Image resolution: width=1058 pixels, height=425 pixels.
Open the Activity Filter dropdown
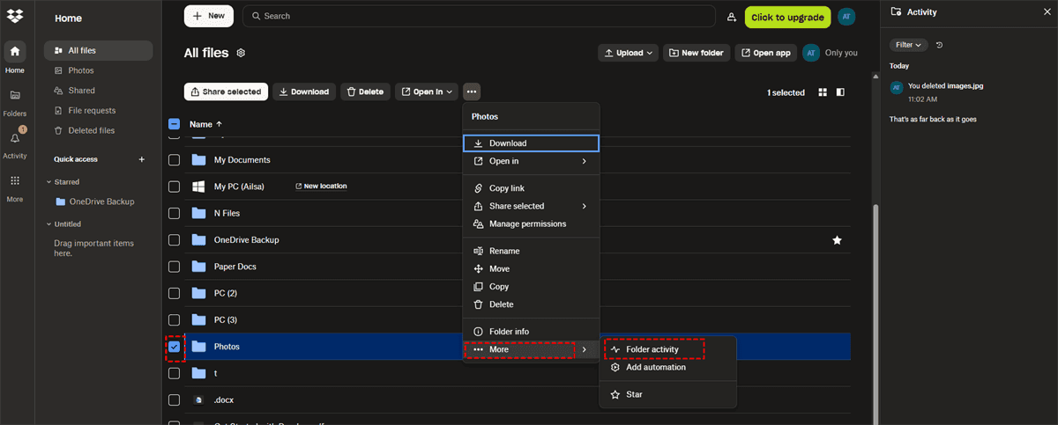click(908, 45)
